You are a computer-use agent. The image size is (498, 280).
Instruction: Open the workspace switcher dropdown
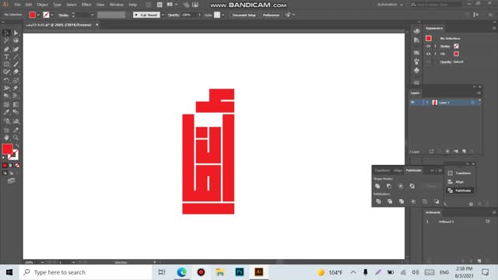pos(390,5)
